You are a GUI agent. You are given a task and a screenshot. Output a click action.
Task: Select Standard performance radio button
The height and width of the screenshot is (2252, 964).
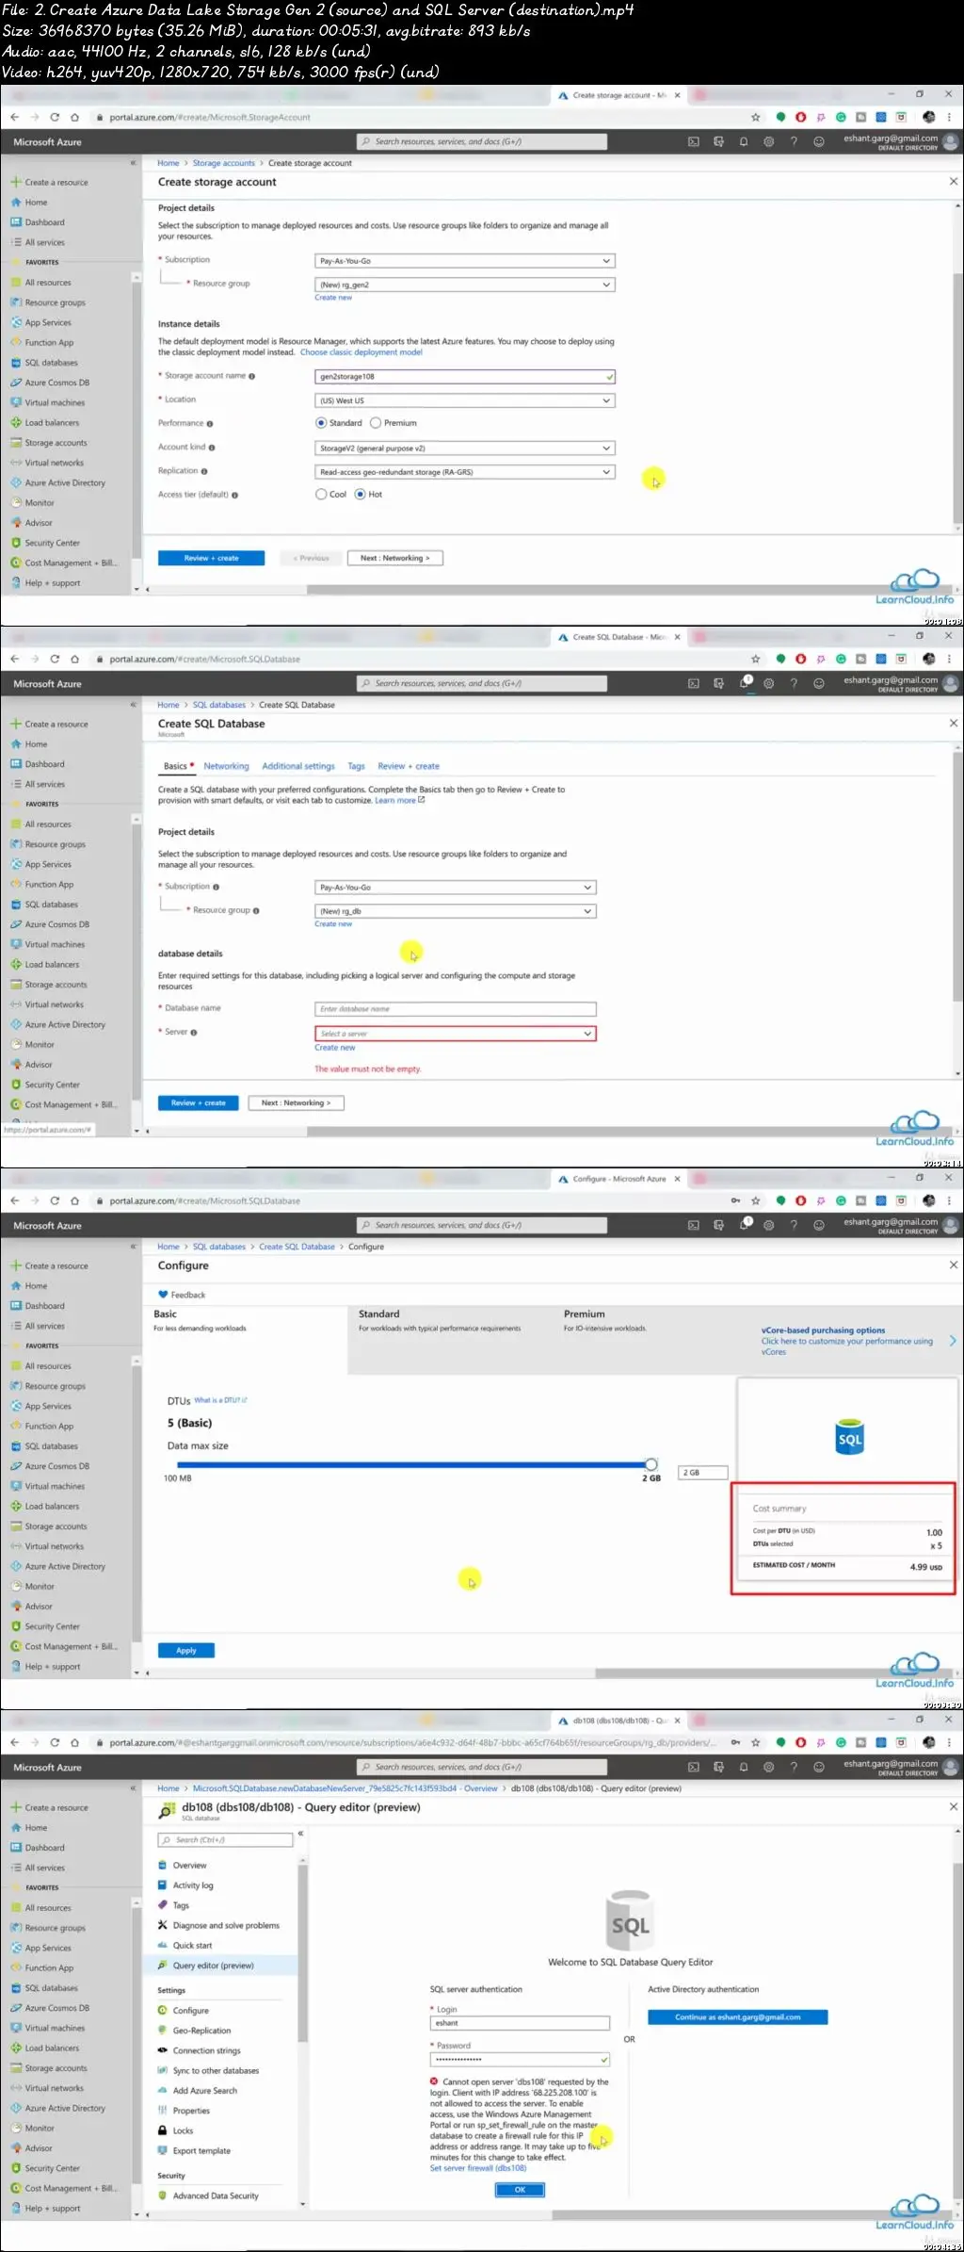point(321,423)
